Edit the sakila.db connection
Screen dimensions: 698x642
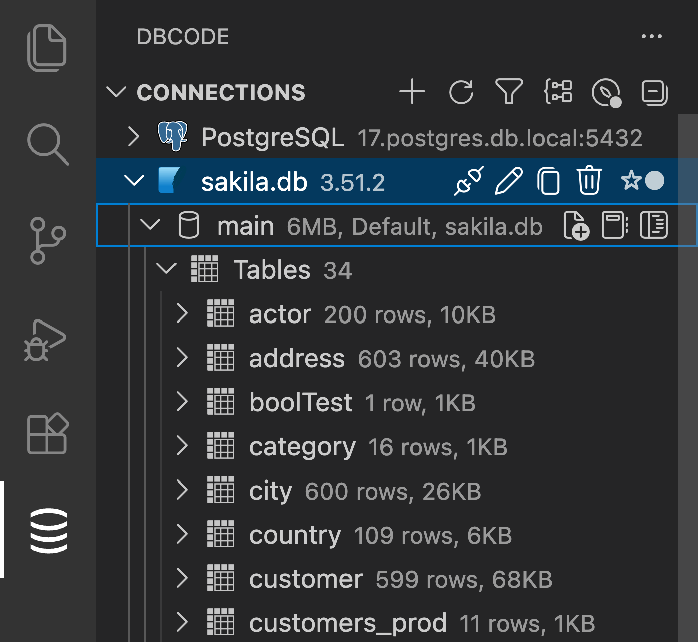tap(508, 181)
